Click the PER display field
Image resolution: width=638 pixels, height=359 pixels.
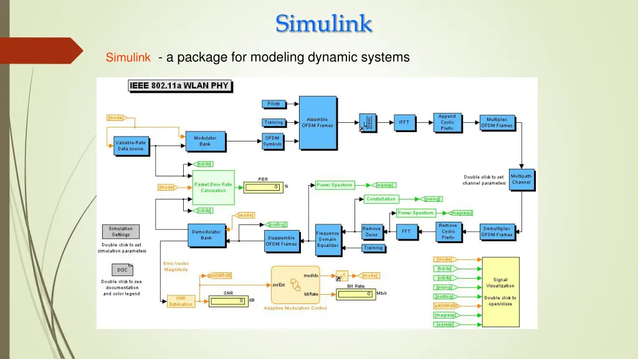tap(262, 187)
